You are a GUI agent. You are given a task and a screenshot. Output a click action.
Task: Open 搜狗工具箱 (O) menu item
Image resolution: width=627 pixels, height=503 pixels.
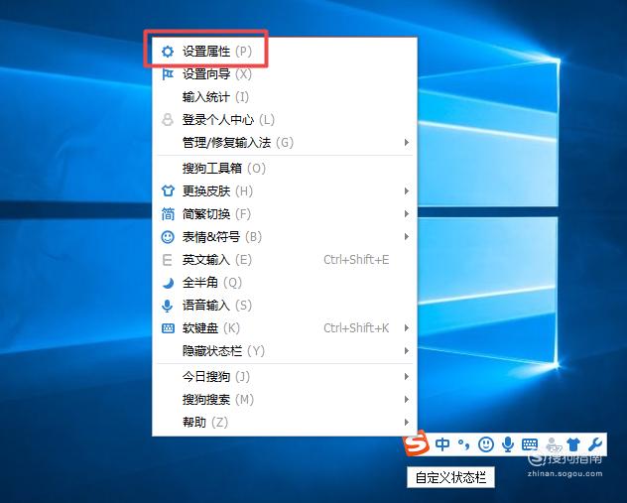click(x=285, y=169)
